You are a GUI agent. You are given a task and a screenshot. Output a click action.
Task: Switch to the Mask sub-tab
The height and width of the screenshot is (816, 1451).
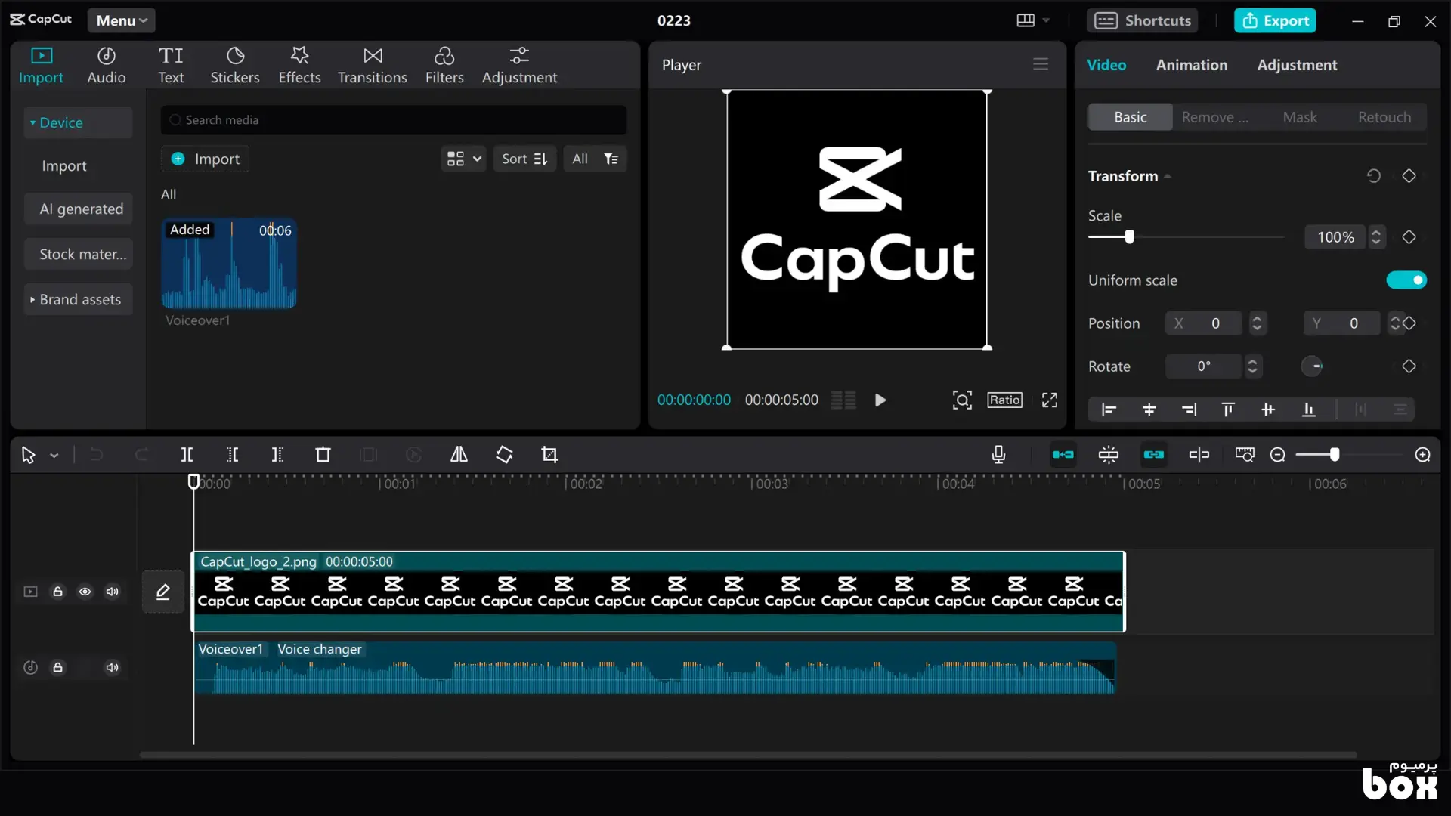coord(1300,117)
